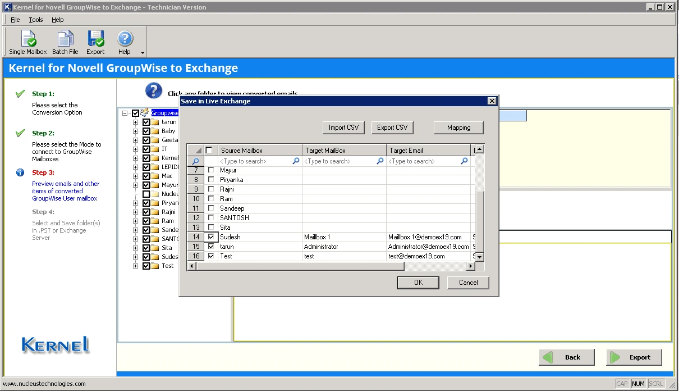Click the Import CSV button
Screen dimensions: 679x391
[x=343, y=128]
